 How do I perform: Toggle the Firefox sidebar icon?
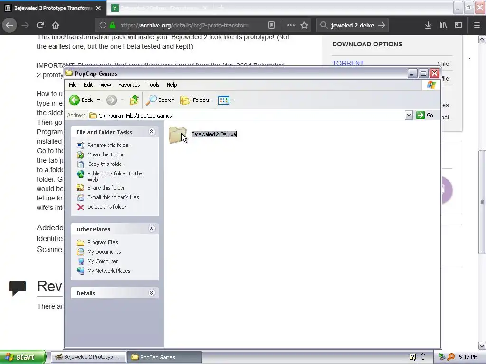coord(458,26)
